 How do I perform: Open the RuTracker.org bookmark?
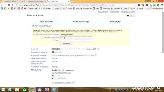tap(86, 8)
